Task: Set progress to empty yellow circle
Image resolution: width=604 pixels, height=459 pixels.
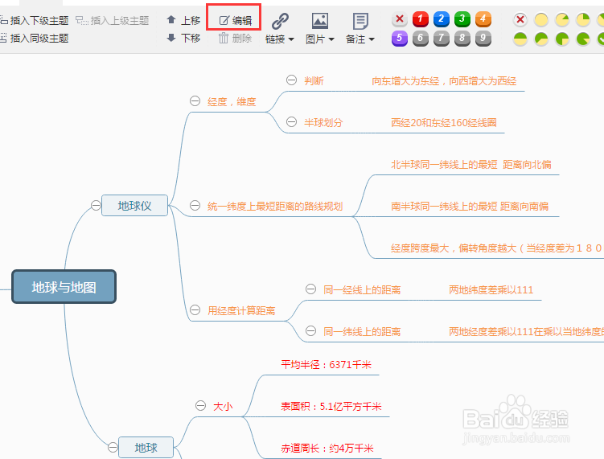Action: click(x=541, y=19)
